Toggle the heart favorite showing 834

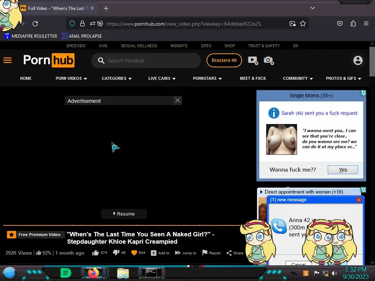pyautogui.click(x=138, y=252)
